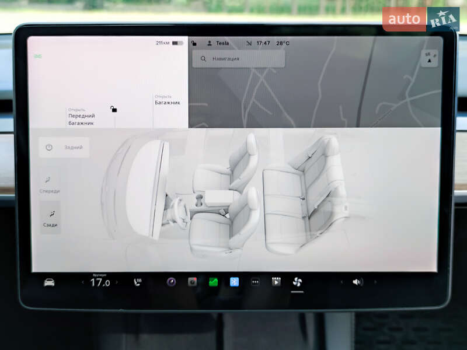Tap the left arrow to lower temperature
This screenshot has height=350, width=467.
(83, 283)
